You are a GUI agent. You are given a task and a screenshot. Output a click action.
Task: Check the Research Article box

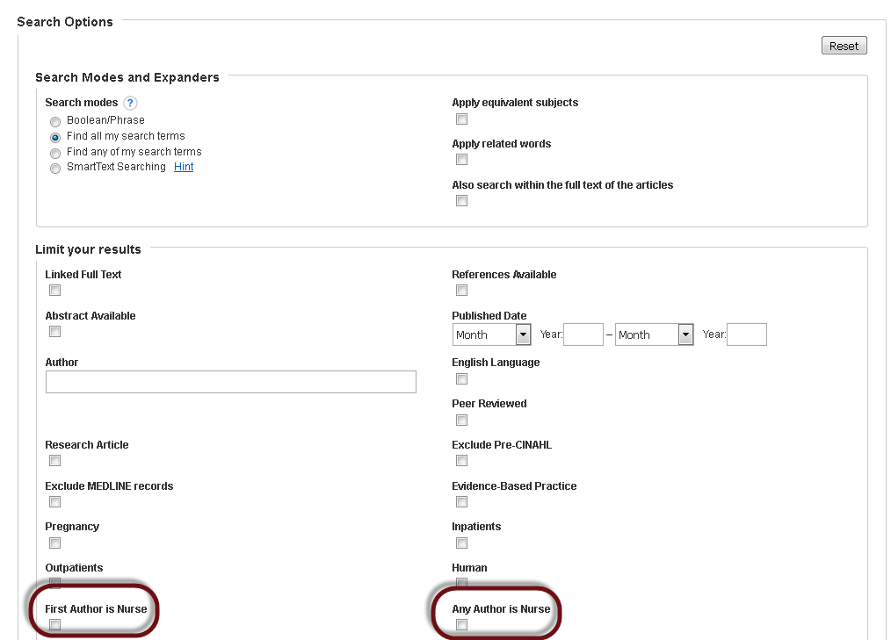54,460
